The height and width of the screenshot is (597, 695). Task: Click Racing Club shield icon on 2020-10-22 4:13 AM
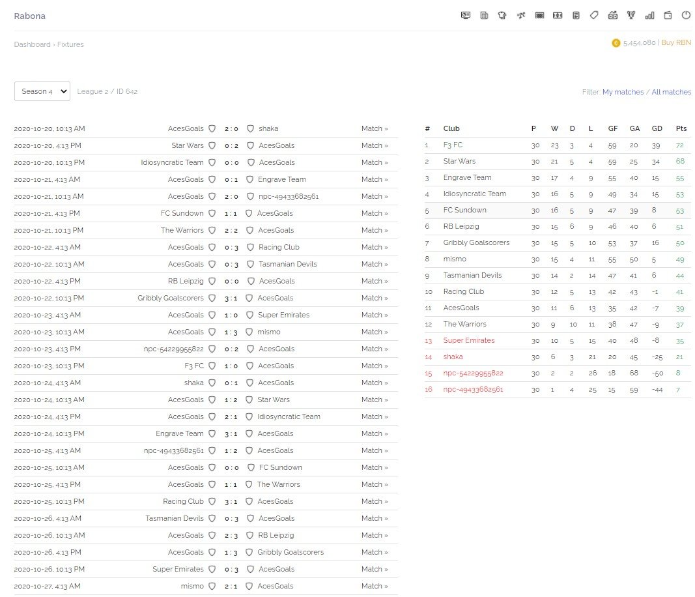pyautogui.click(x=250, y=248)
